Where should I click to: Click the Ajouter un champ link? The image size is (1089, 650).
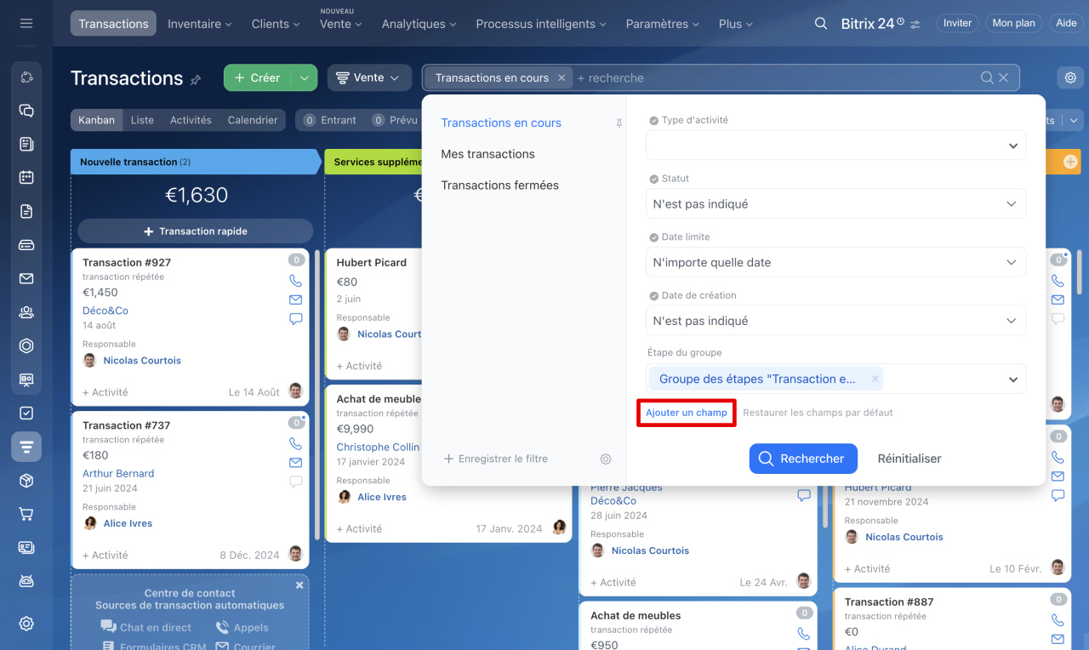click(686, 413)
